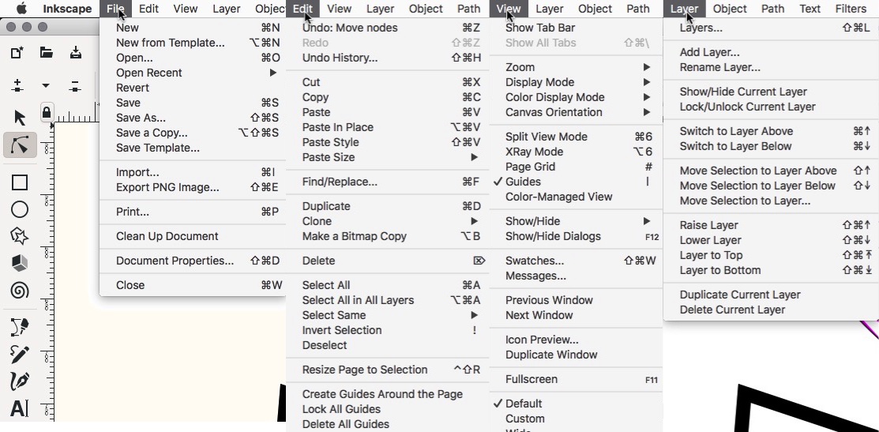Select the Custom layout option
The width and height of the screenshot is (879, 432).
click(x=576, y=419)
